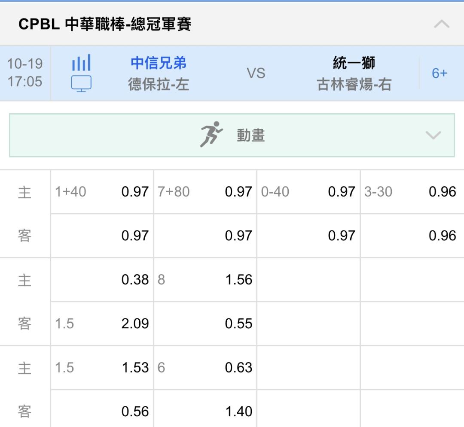The image size is (464, 427).
Task: Select away odds 0.55
Action: (x=205, y=324)
